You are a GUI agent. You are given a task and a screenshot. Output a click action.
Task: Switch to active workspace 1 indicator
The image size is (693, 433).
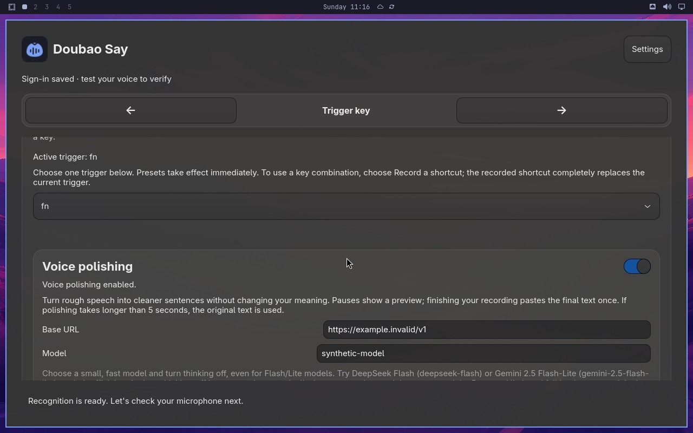(x=24, y=7)
